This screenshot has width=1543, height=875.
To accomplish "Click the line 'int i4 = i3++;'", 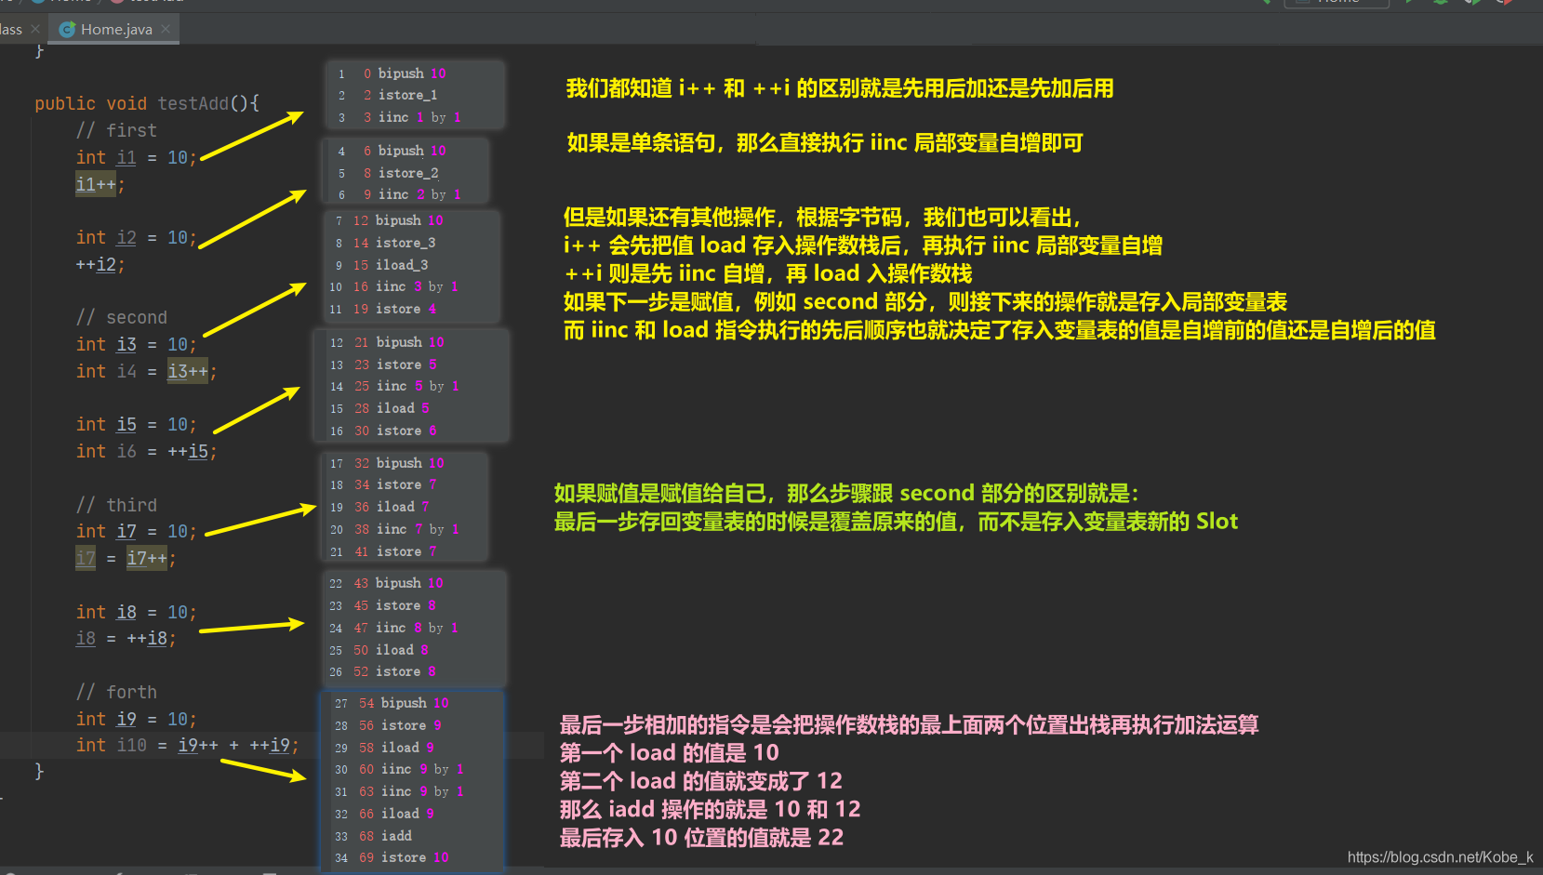I will point(147,371).
